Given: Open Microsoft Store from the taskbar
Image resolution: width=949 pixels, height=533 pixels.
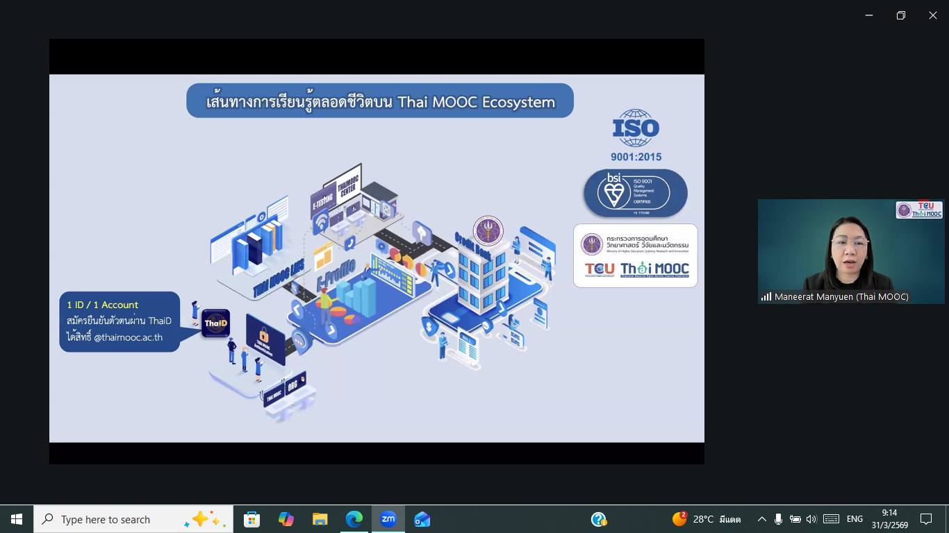Looking at the screenshot, I should [251, 519].
